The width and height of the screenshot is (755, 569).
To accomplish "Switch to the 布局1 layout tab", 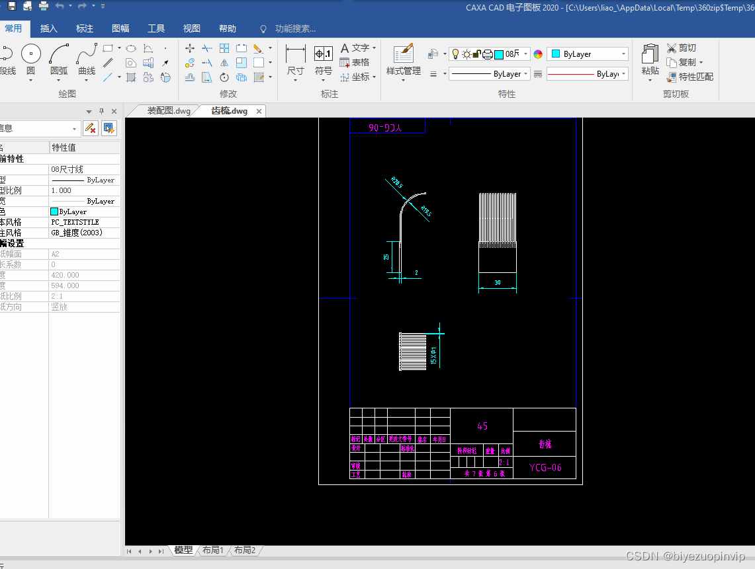I will coord(213,550).
